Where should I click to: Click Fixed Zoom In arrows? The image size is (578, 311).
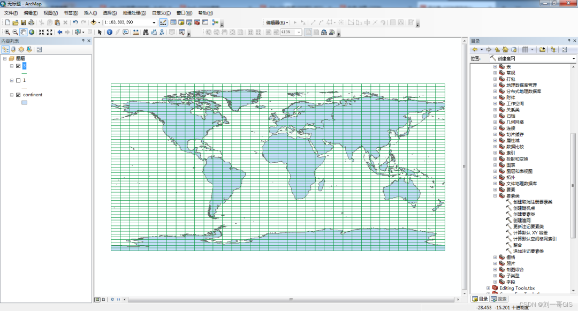[41, 33]
